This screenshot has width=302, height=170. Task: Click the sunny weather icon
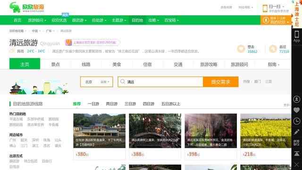(12, 51)
